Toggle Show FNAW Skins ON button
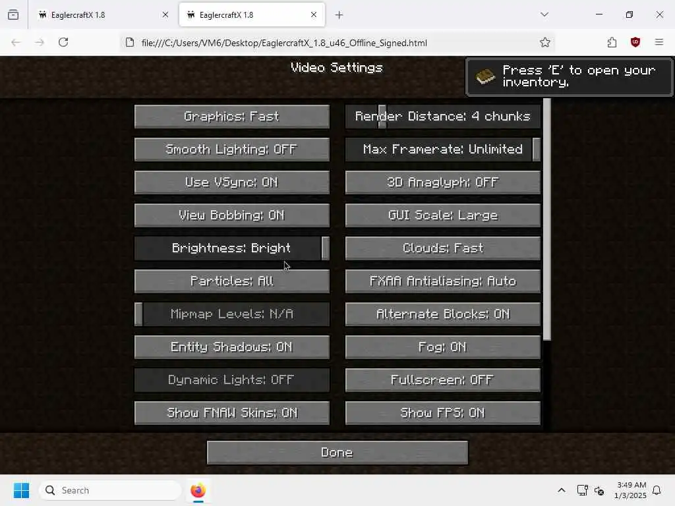 coord(231,413)
